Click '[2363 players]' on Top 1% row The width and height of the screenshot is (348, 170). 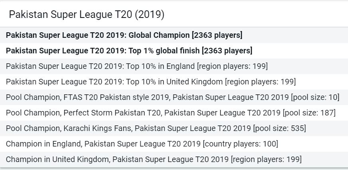pos(227,51)
